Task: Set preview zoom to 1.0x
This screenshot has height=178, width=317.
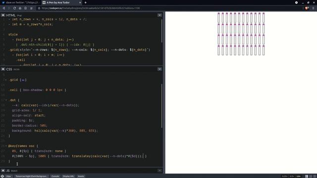Action: tap(299, 176)
